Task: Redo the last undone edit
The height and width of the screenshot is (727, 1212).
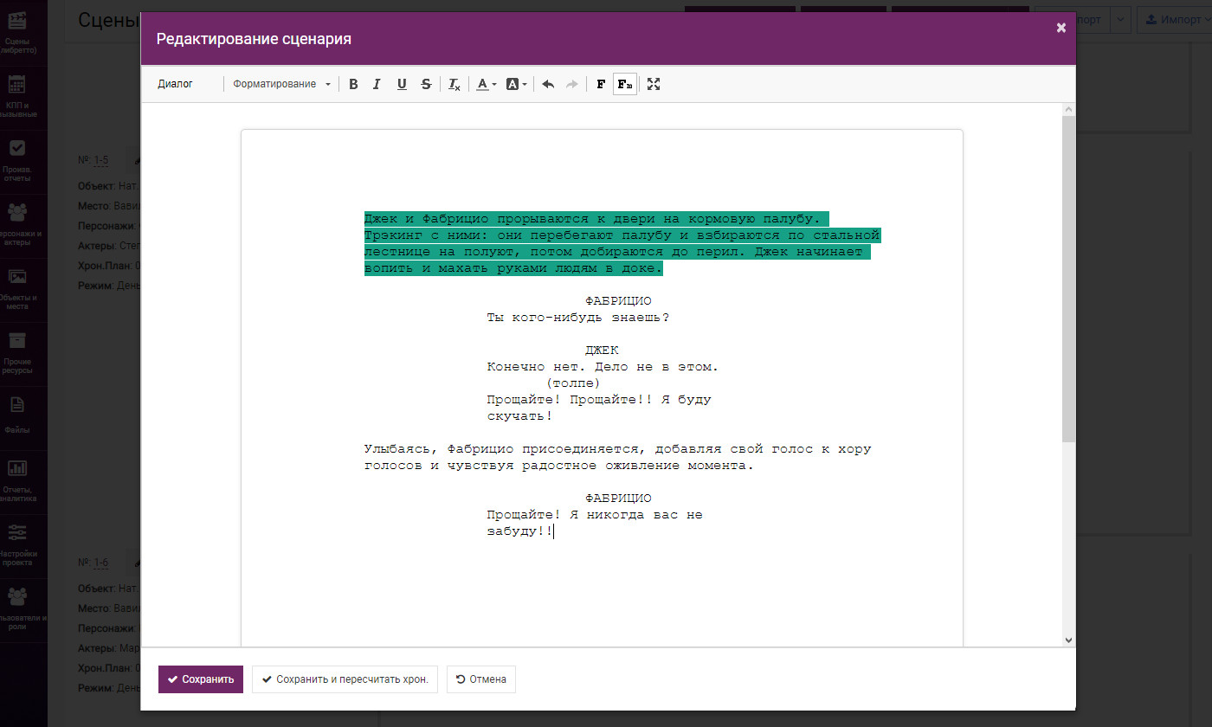Action: (571, 84)
